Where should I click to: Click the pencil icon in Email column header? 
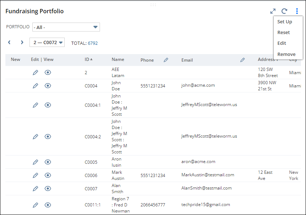pos(242,60)
